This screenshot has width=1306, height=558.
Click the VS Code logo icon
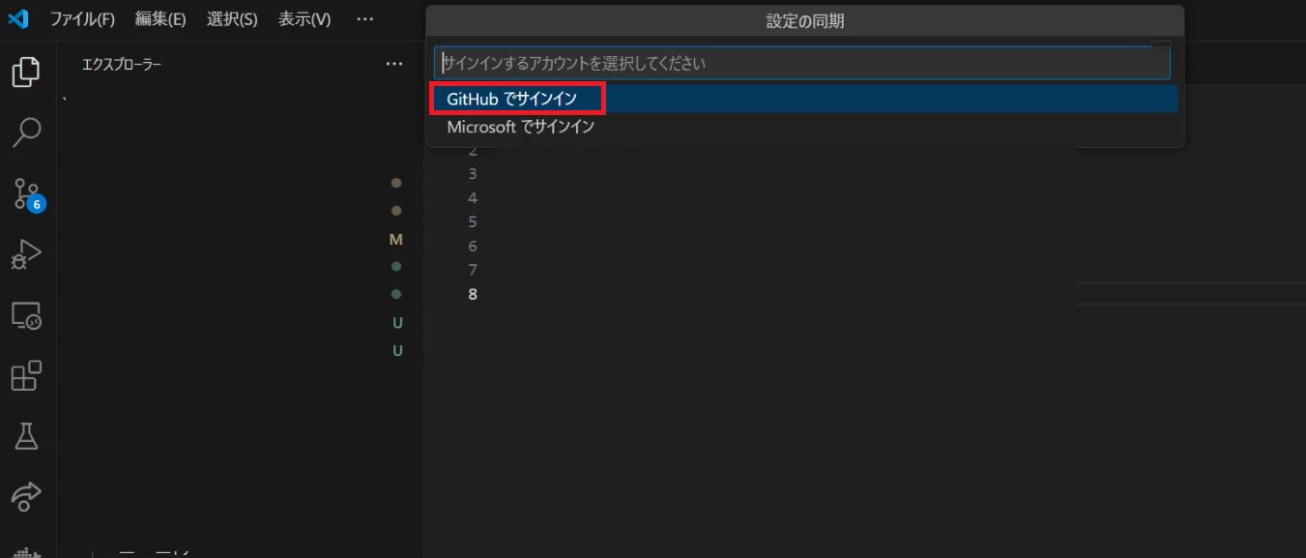(x=18, y=18)
